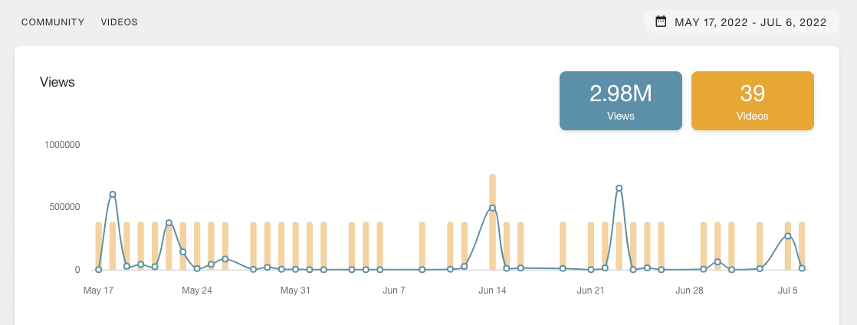Click the line peak point above Jul 5
This screenshot has width=857, height=325.
[x=787, y=236]
